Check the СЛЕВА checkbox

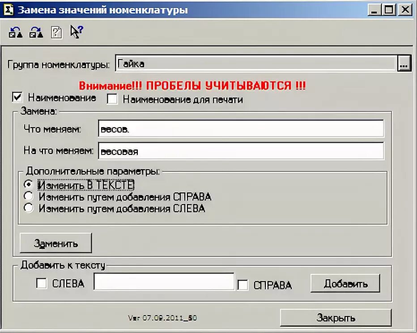pos(42,283)
